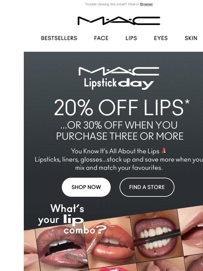Click the black MAC logo at top
This screenshot has height=271, width=203.
[x=119, y=21]
